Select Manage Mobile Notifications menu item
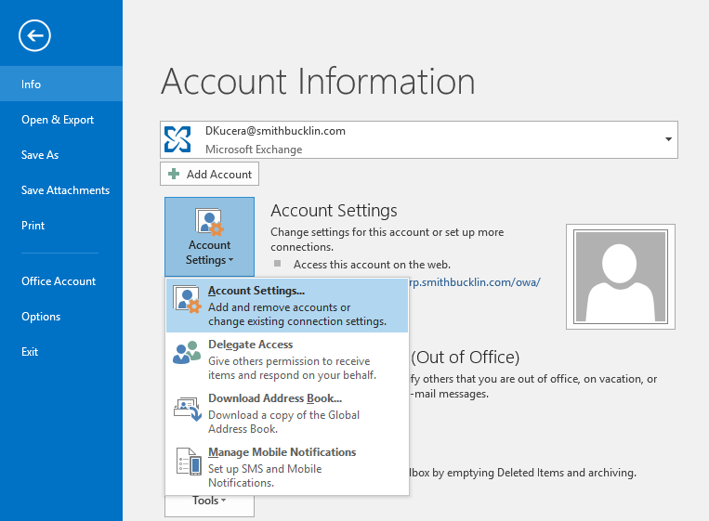Screen dimensions: 709x521 (287, 467)
